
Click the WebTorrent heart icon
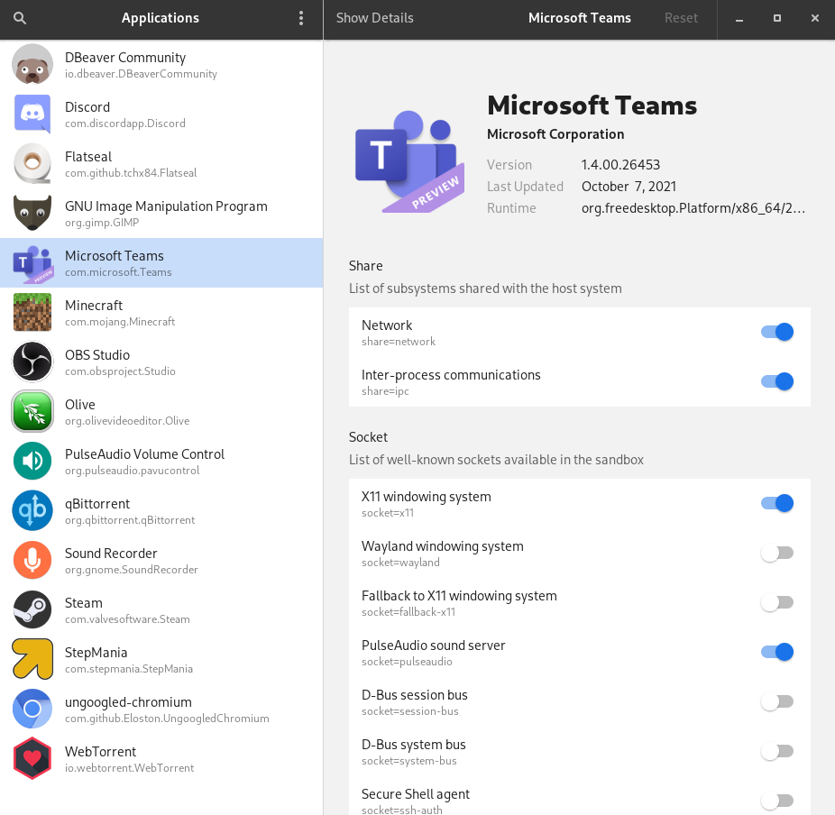click(32, 758)
